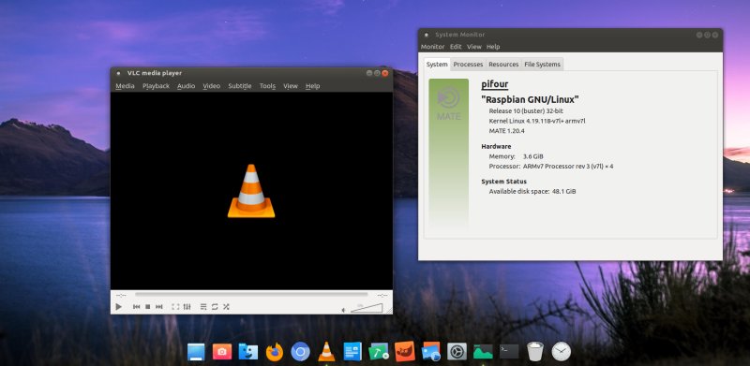The height and width of the screenshot is (366, 750).
Task: Launch Firefox from the dock
Action: (275, 352)
